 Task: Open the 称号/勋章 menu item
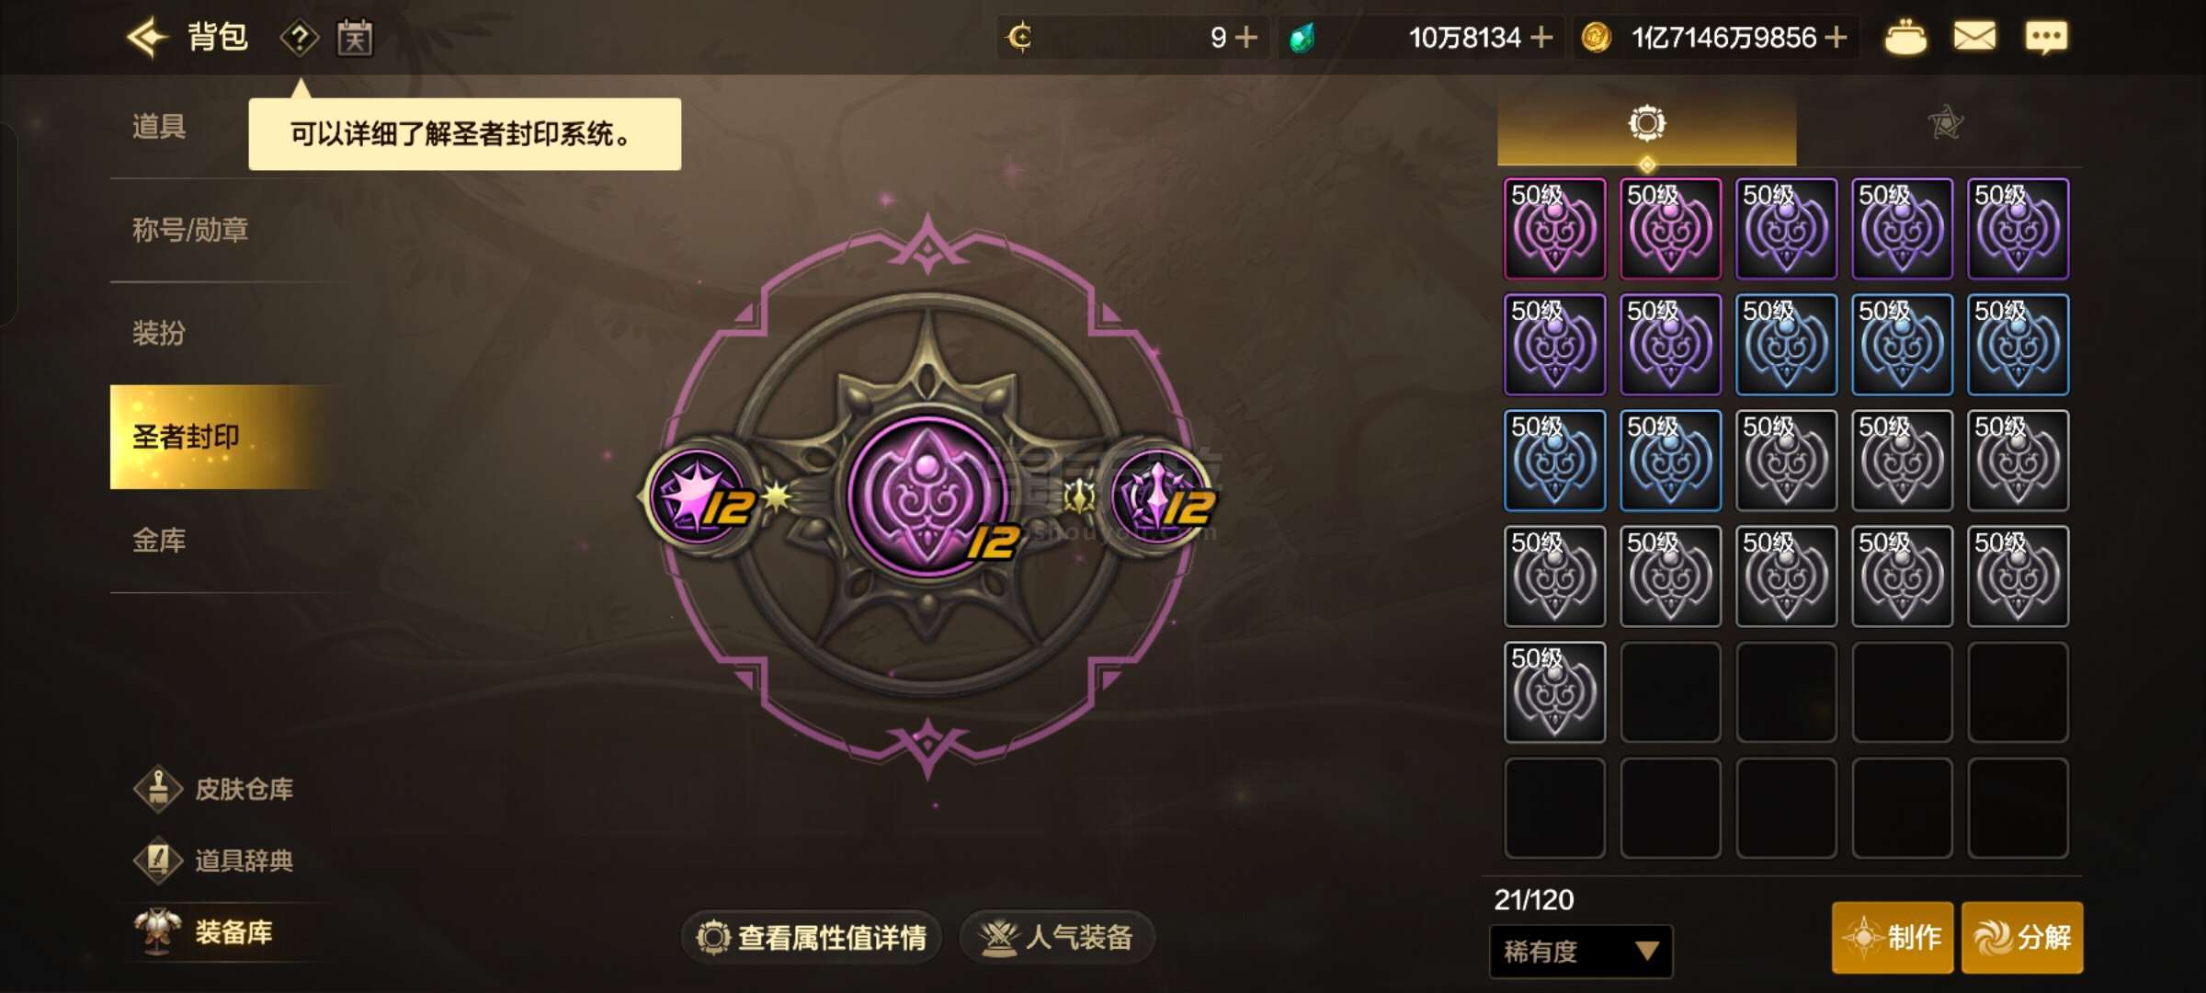190,230
